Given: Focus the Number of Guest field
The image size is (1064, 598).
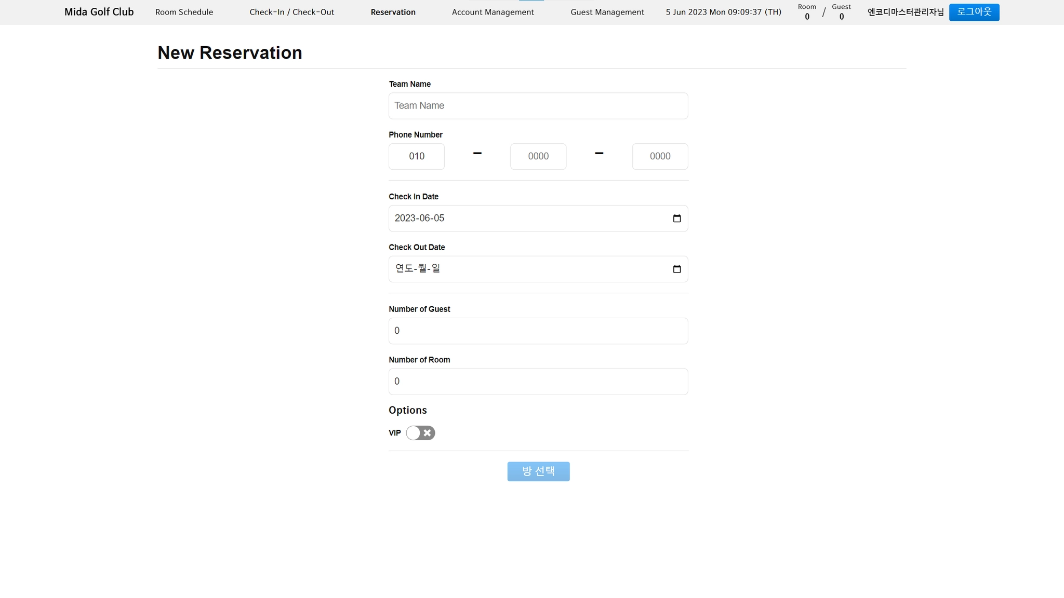Looking at the screenshot, I should pos(538,331).
